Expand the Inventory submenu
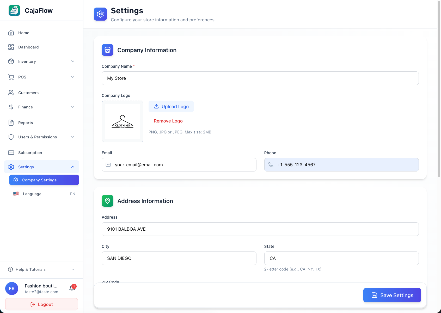Viewport: 441px width, 313px height. 73,62
